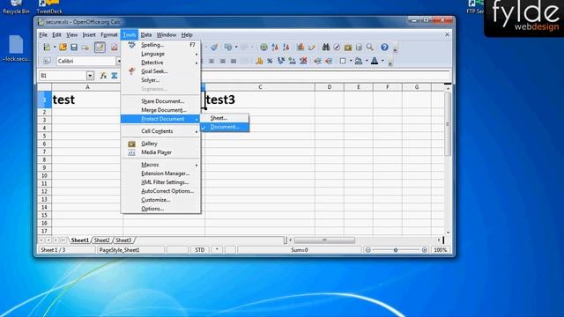Screen dimensions: 564x317
Task: Click cell C1 containing test3
Action: pyautogui.click(x=260, y=100)
